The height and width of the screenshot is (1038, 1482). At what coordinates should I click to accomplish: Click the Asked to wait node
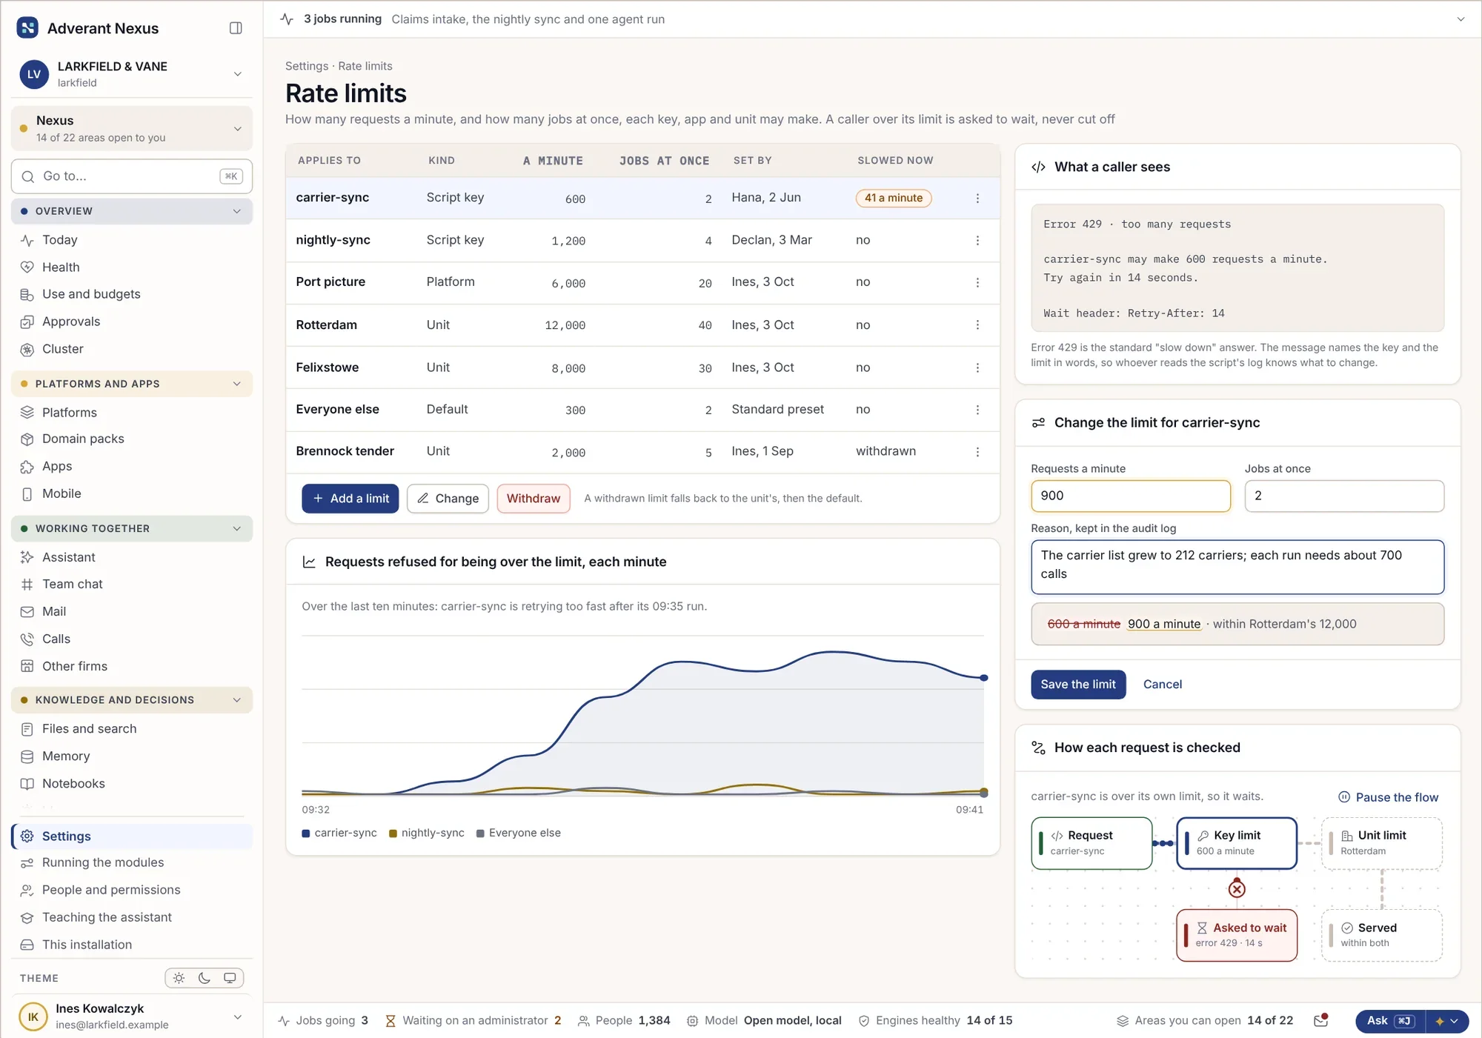[x=1236, y=935]
